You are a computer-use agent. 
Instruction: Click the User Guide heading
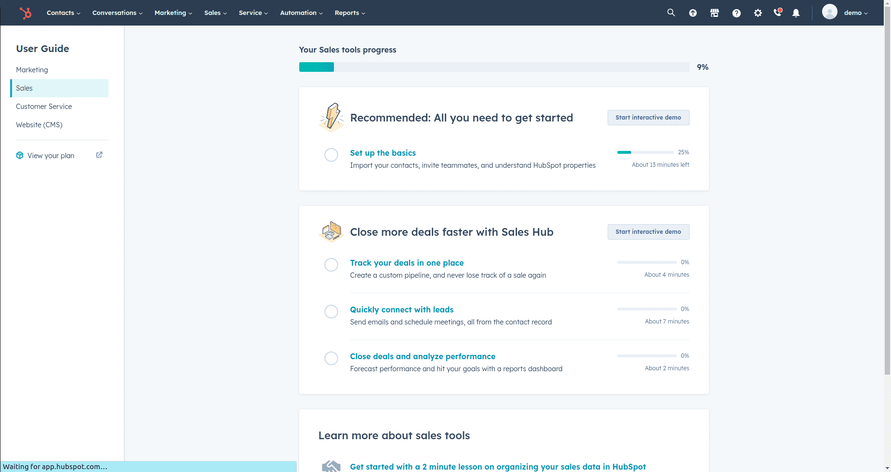pos(42,49)
